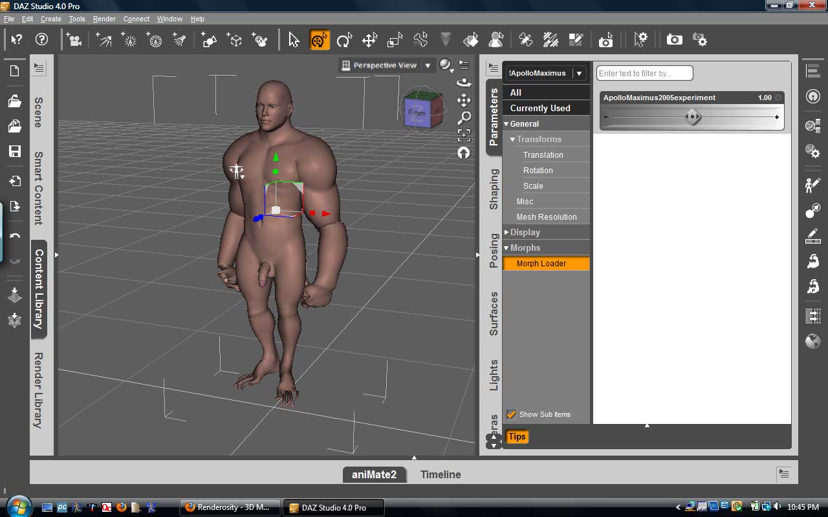Switch to the Timeline tab

pos(441,474)
